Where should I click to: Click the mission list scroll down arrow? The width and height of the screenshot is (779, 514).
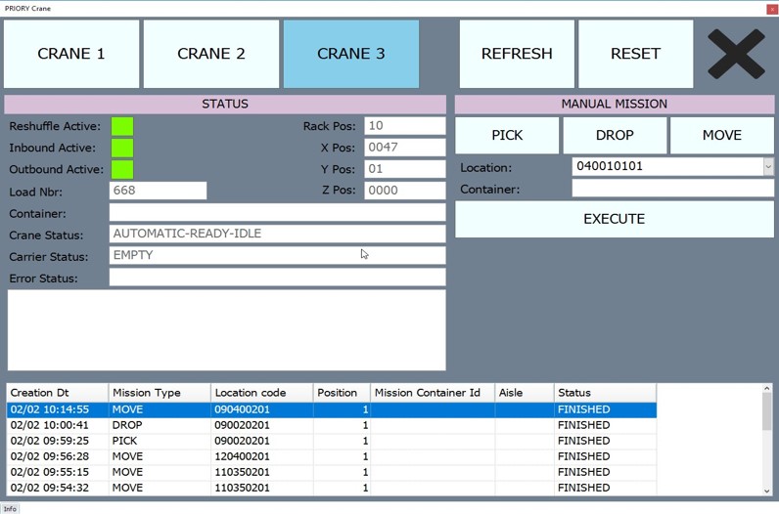tap(766, 490)
